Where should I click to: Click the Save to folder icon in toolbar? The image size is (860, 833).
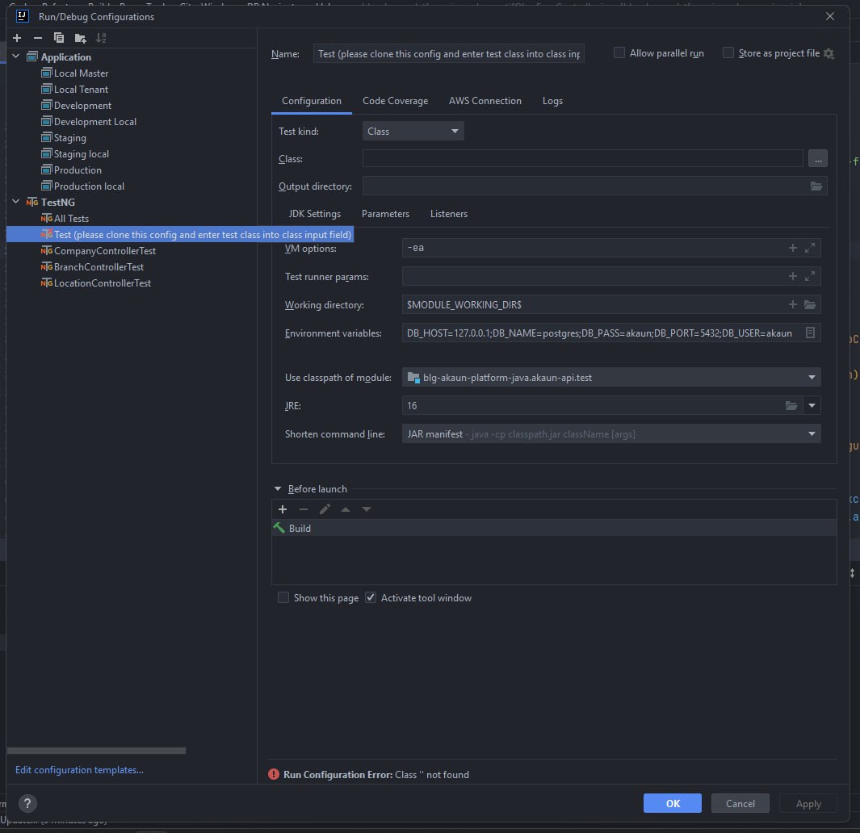point(80,38)
